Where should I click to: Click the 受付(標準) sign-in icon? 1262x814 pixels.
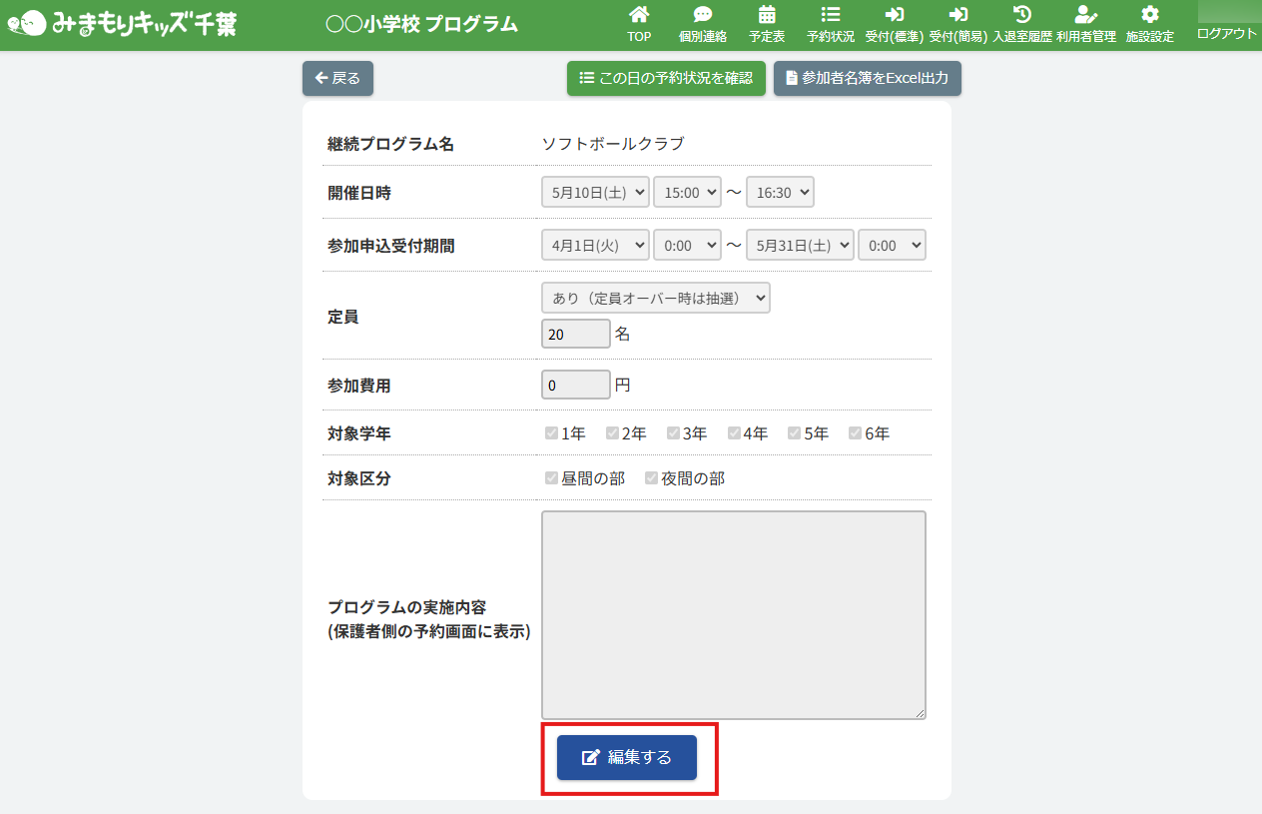pyautogui.click(x=894, y=15)
